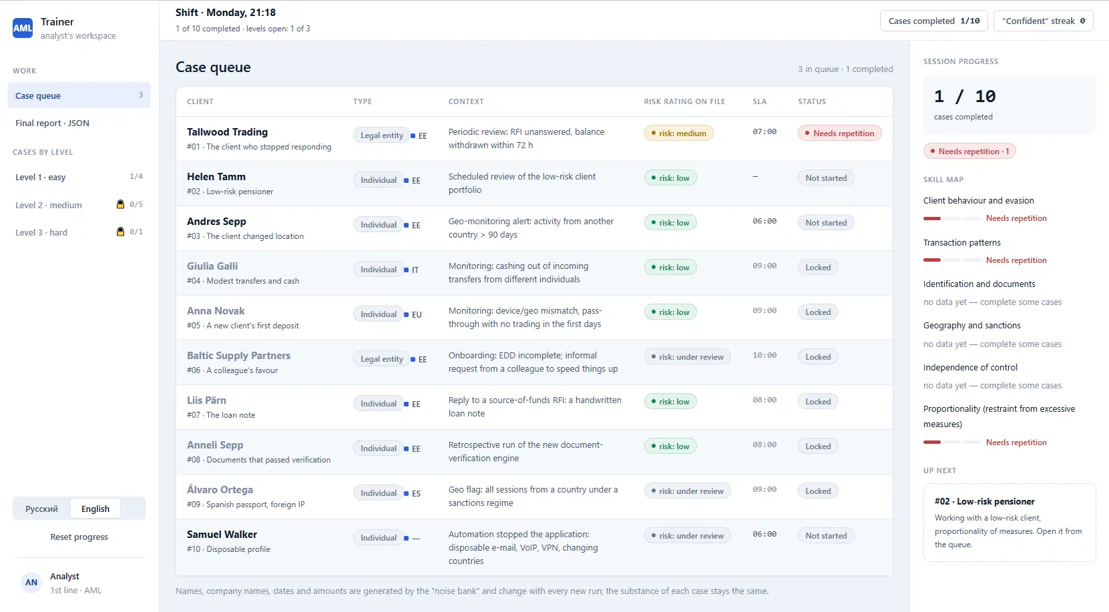Open the Samuel Walker case

[x=534, y=547]
